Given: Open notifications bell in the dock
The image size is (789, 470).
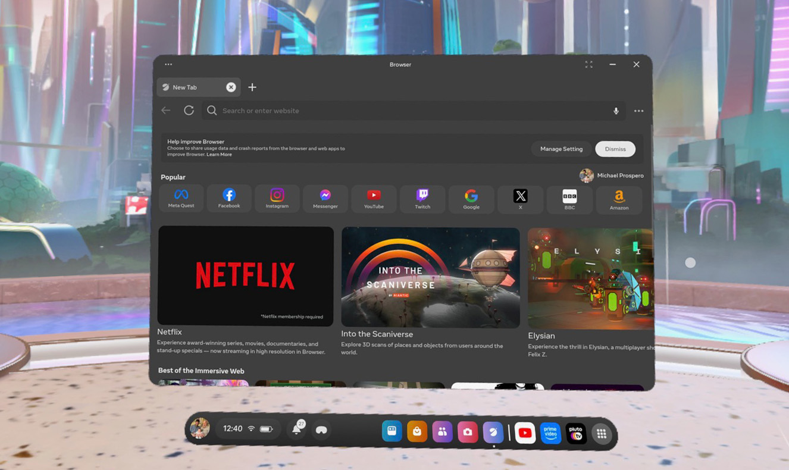Looking at the screenshot, I should point(296,430).
